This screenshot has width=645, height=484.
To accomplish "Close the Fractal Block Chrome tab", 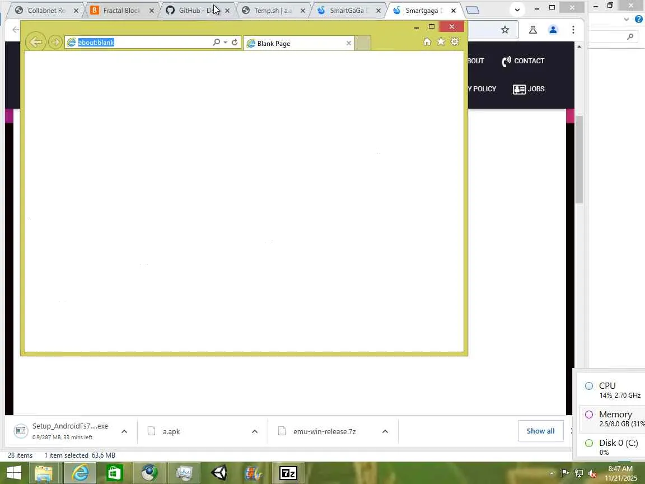I will pyautogui.click(x=151, y=11).
